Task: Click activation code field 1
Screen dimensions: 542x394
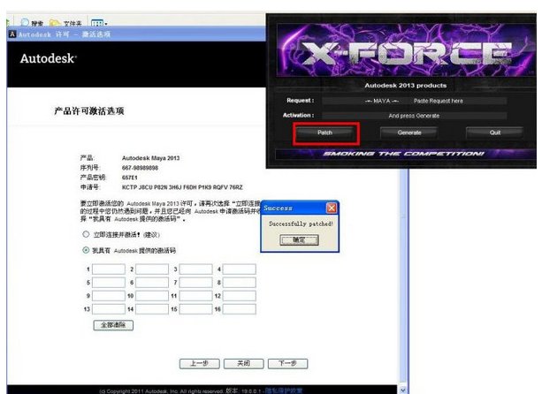Action: point(109,269)
